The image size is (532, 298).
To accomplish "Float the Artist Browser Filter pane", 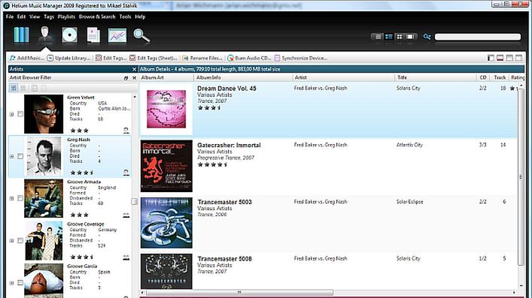I will click(x=126, y=78).
